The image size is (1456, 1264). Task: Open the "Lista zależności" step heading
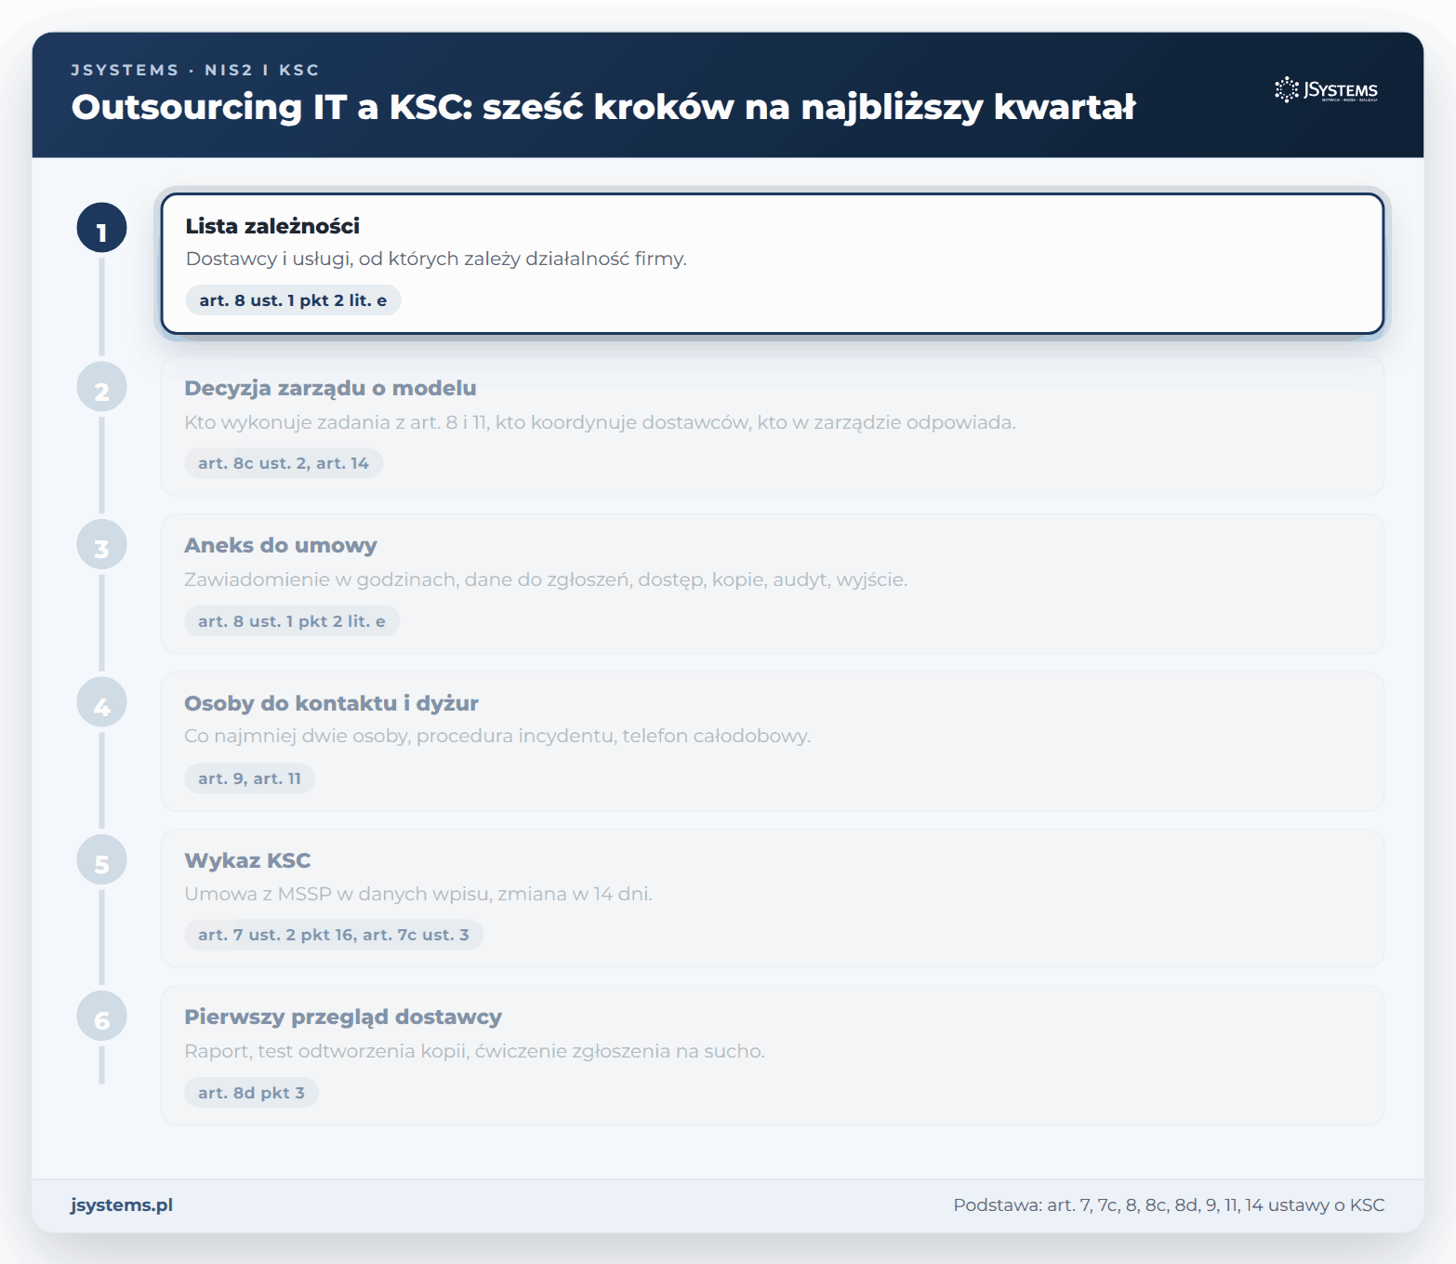click(x=272, y=226)
